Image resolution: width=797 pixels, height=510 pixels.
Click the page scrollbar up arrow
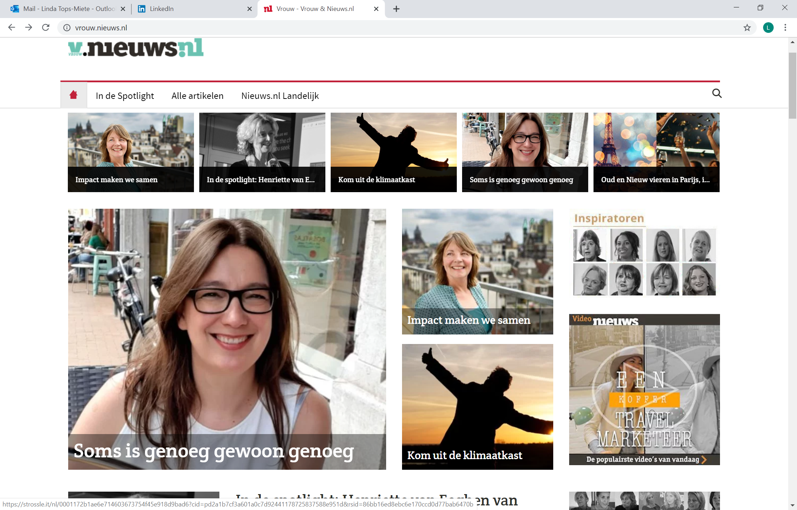click(x=792, y=42)
